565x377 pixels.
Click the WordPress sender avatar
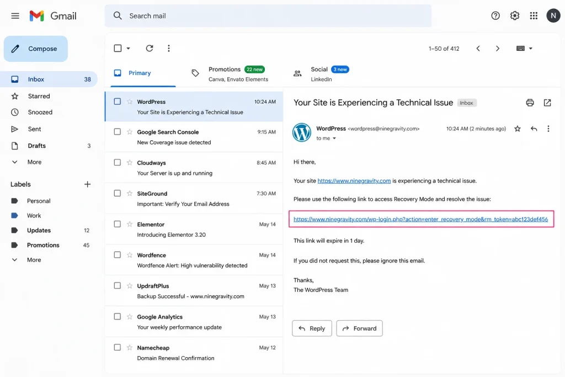pos(302,132)
